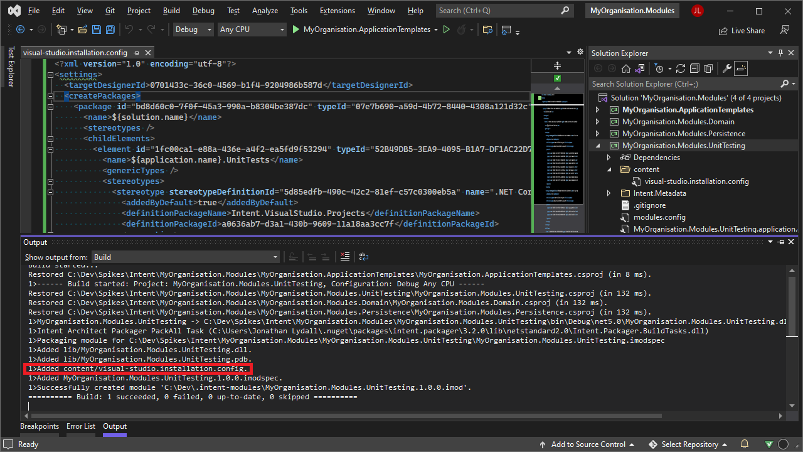Open Properties wrench icon in Solution Explorer
803x452 pixels.
coord(727,68)
